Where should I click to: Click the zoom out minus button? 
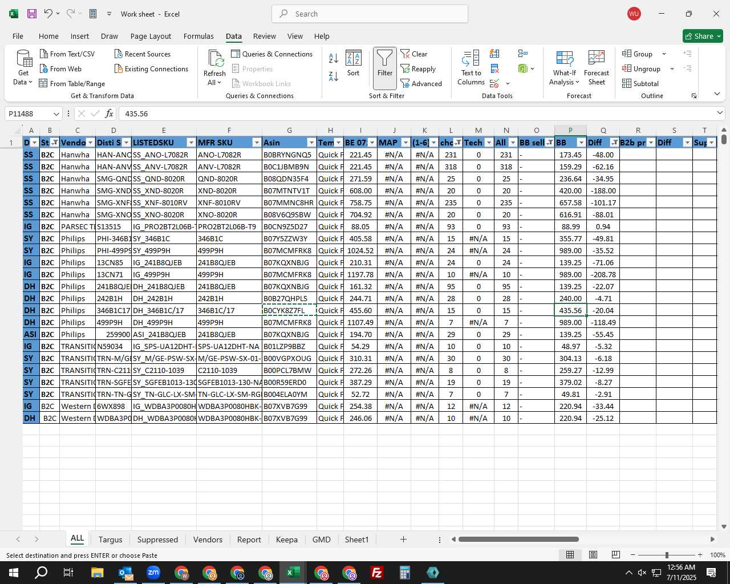click(633, 555)
